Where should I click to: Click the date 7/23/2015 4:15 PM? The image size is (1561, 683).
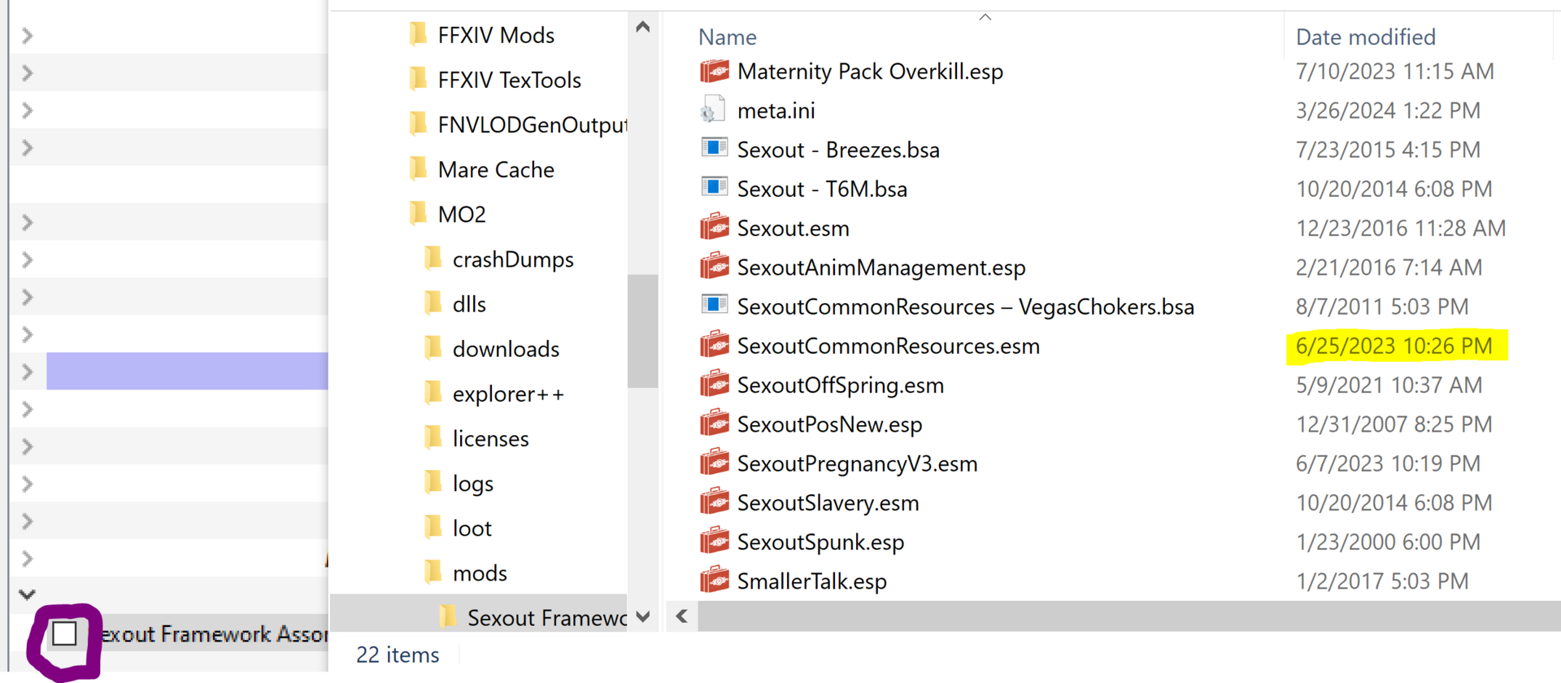(x=1389, y=150)
